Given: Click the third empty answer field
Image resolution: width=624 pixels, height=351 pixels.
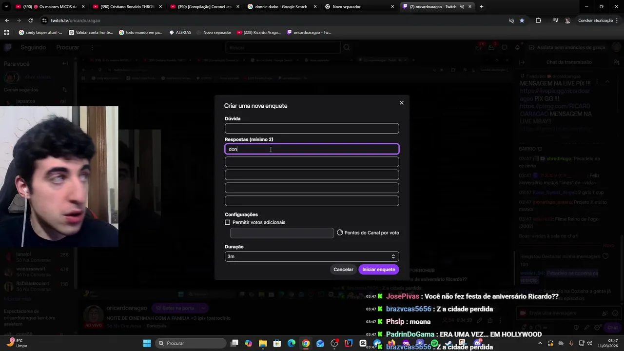Looking at the screenshot, I should click(312, 175).
